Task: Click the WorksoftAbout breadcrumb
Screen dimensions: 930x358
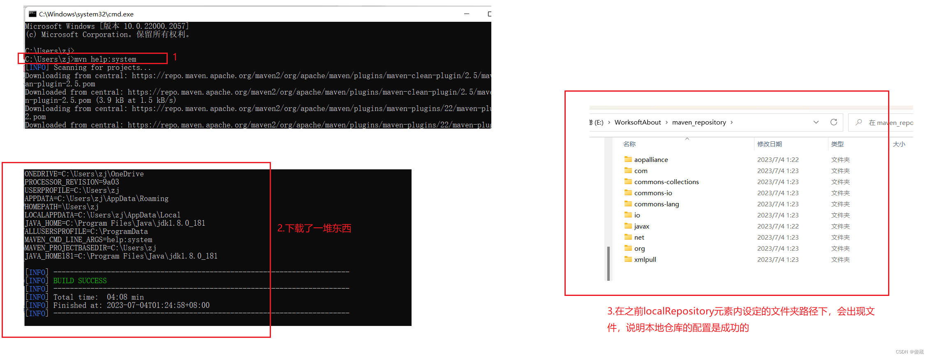Action: pyautogui.click(x=638, y=122)
